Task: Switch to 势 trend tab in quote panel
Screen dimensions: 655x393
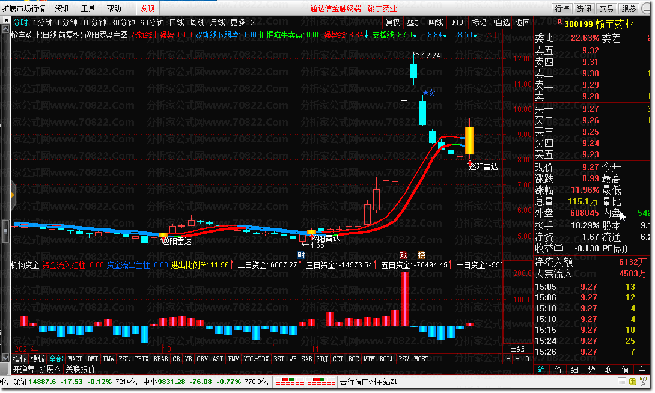Action: [591, 370]
